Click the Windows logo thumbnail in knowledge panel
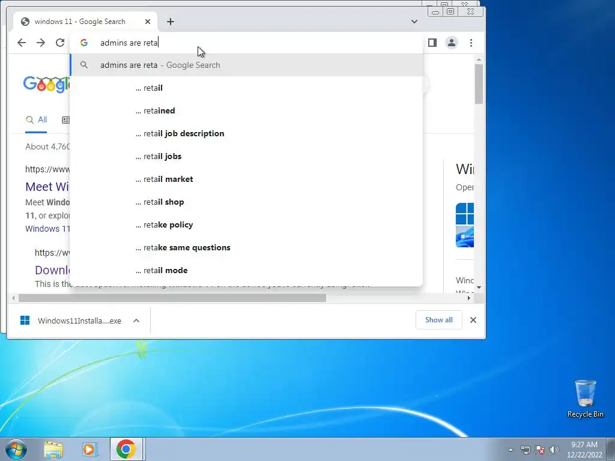615x461 pixels. point(465,214)
